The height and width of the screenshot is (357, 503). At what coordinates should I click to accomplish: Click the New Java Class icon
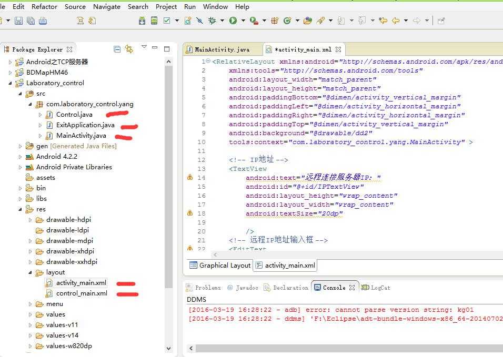coord(287,21)
